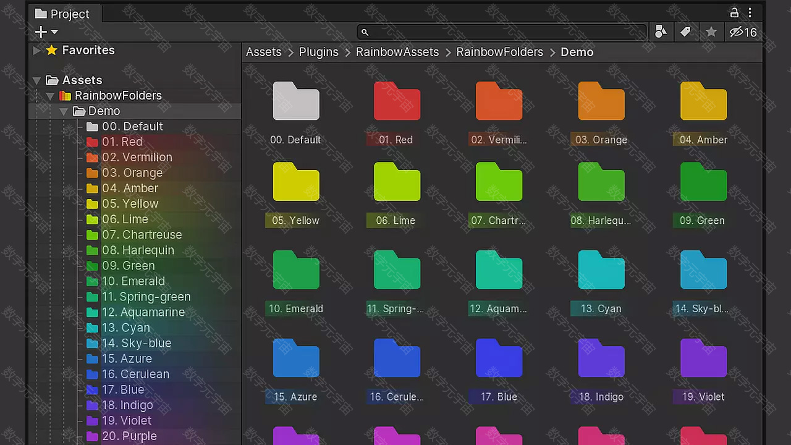
Task: Click into the project search field
Action: [x=502, y=32]
